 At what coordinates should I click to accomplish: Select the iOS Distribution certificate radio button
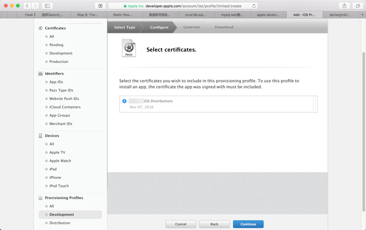tap(124, 101)
